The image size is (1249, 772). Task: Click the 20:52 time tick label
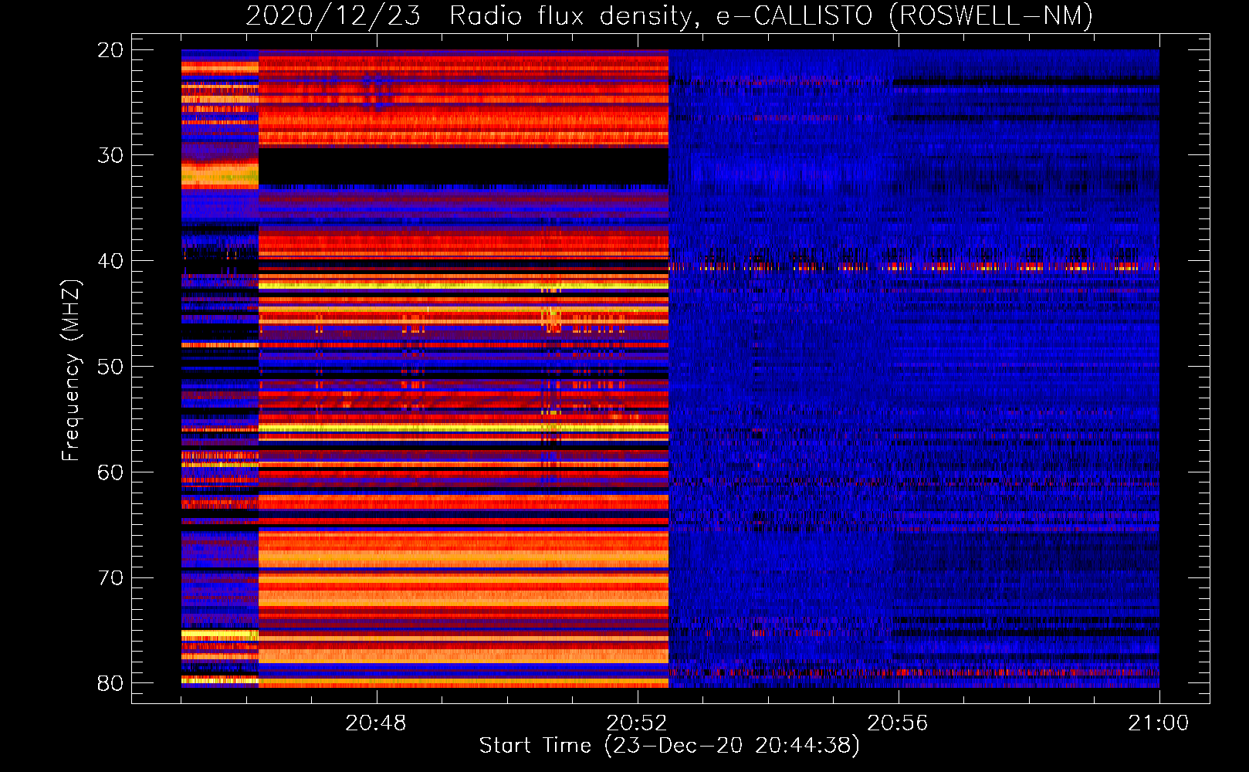click(637, 723)
